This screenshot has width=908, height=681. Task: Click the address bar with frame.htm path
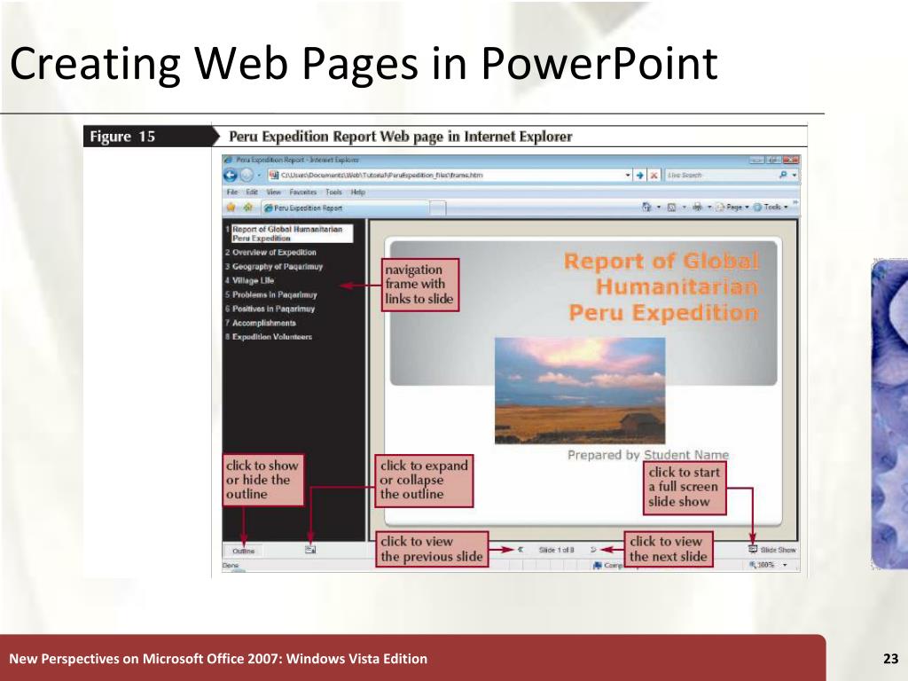[450, 175]
